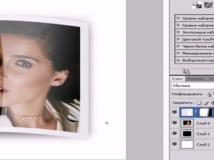Click the gradient map adjustment icon
The height and width of the screenshot is (160, 214).
[209, 5]
